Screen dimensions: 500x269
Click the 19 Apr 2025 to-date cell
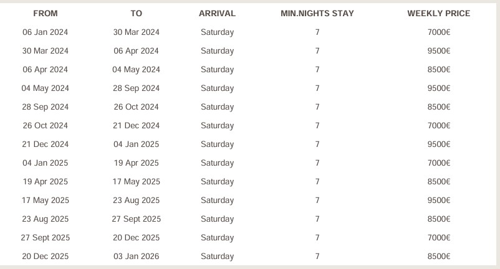click(x=136, y=163)
